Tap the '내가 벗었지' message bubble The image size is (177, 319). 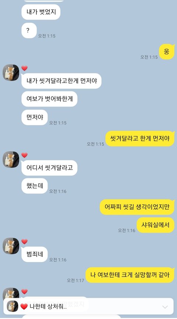tap(41, 12)
